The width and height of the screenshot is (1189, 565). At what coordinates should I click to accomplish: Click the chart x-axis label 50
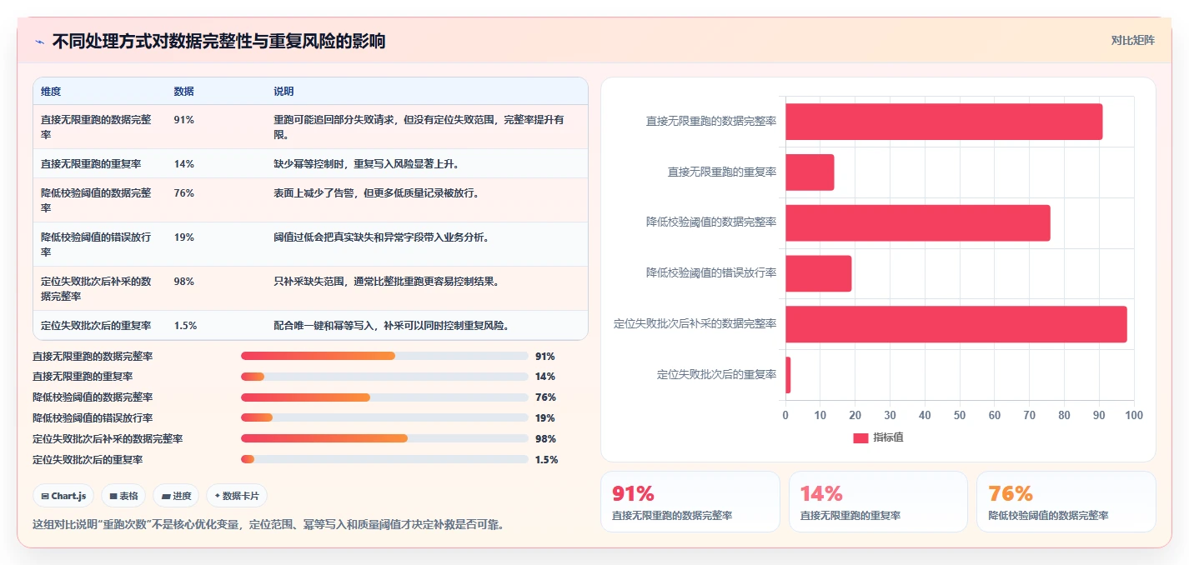pos(960,415)
